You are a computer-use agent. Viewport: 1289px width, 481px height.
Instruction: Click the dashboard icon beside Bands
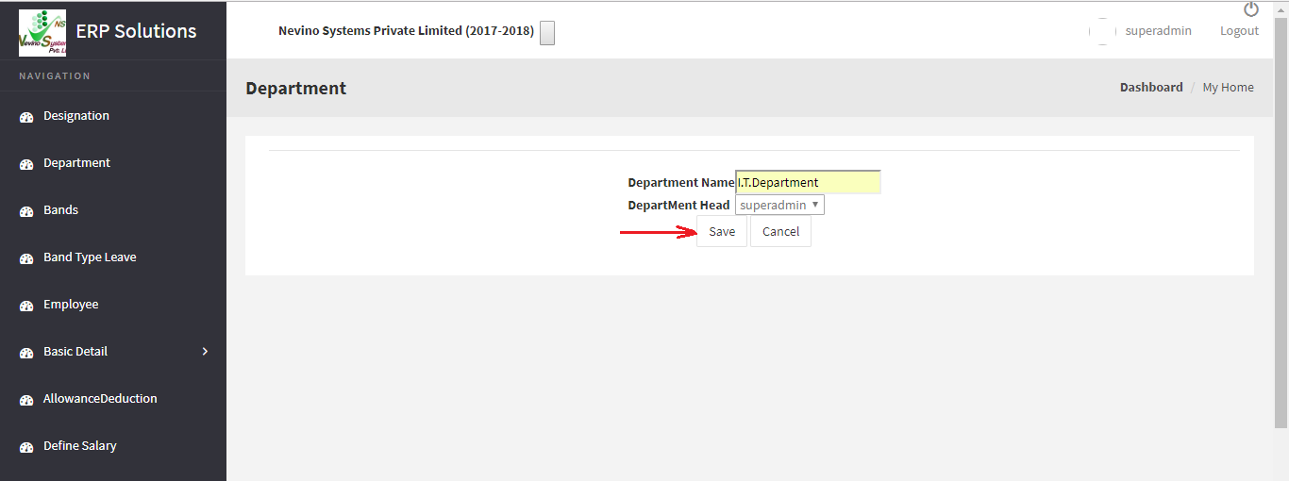point(26,211)
